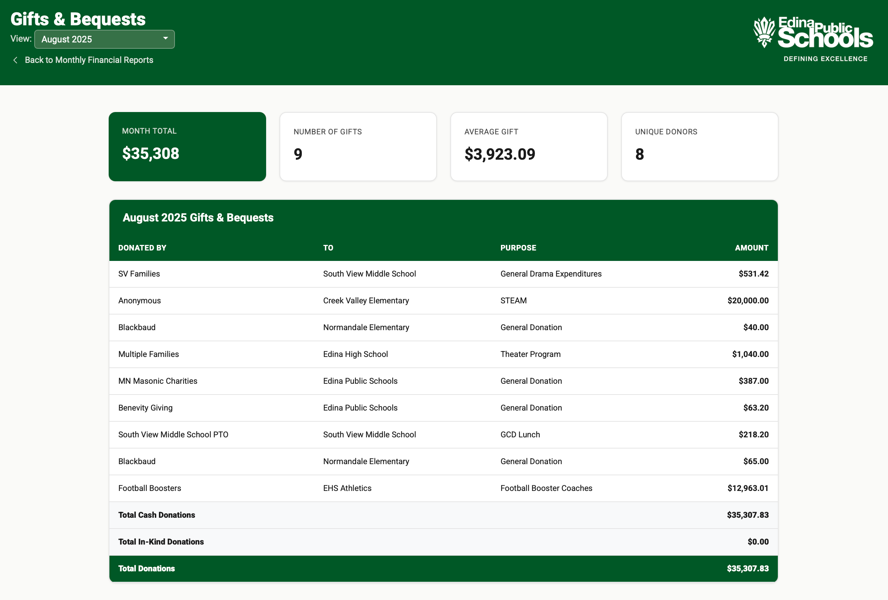Open the August 2025 view dropdown
The width and height of the screenshot is (888, 600).
click(x=104, y=39)
